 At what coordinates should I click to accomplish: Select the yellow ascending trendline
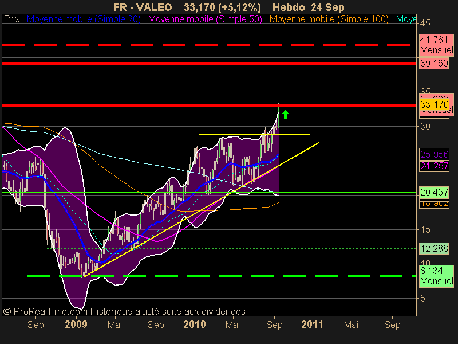pos(202,209)
